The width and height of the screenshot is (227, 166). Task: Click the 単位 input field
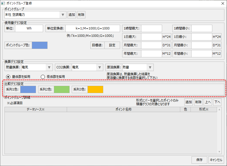click(29, 28)
